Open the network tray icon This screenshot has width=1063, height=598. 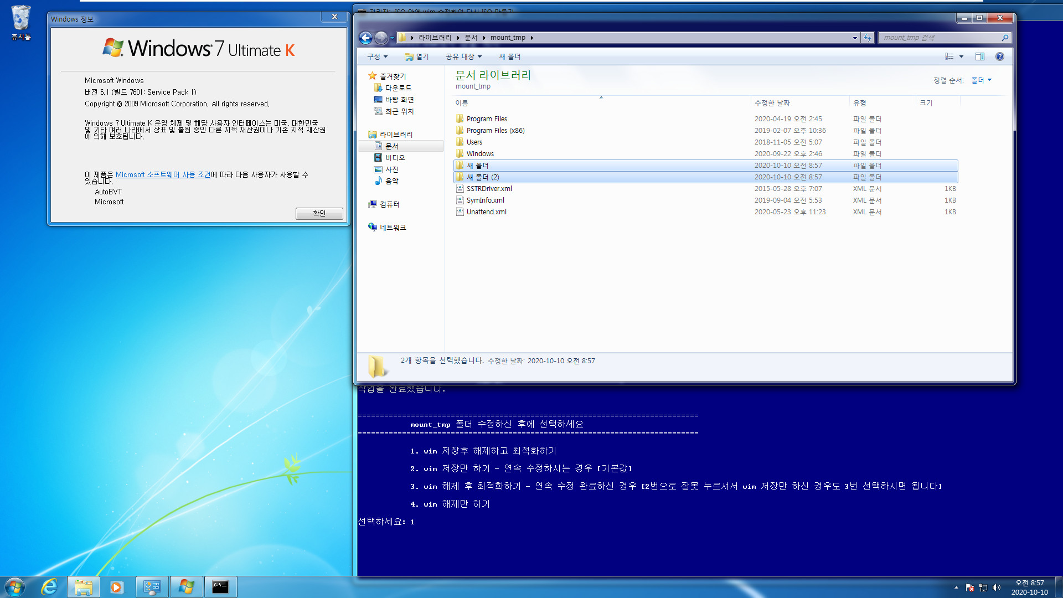(x=983, y=587)
